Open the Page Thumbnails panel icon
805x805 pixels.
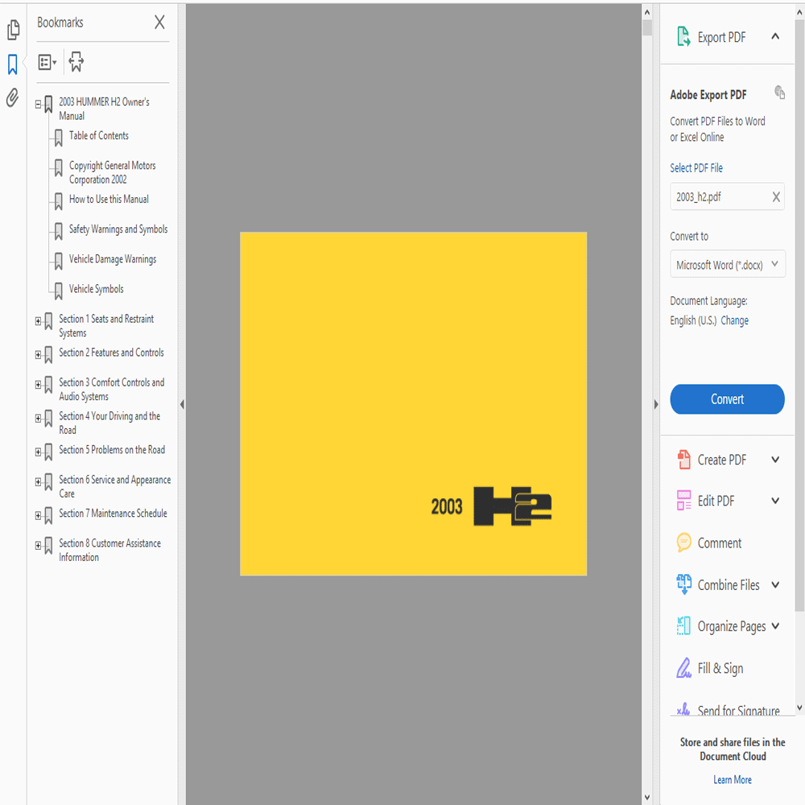[x=14, y=30]
